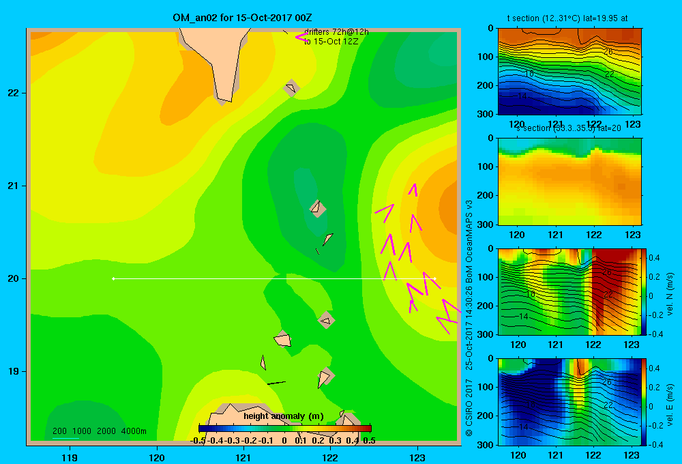The width and height of the screenshot is (682, 464).
Task: Click longitude label 122 under the main map
Action: [330, 457]
